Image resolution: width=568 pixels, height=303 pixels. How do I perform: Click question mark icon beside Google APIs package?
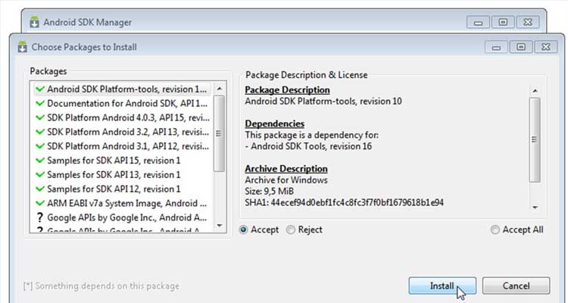(x=40, y=217)
